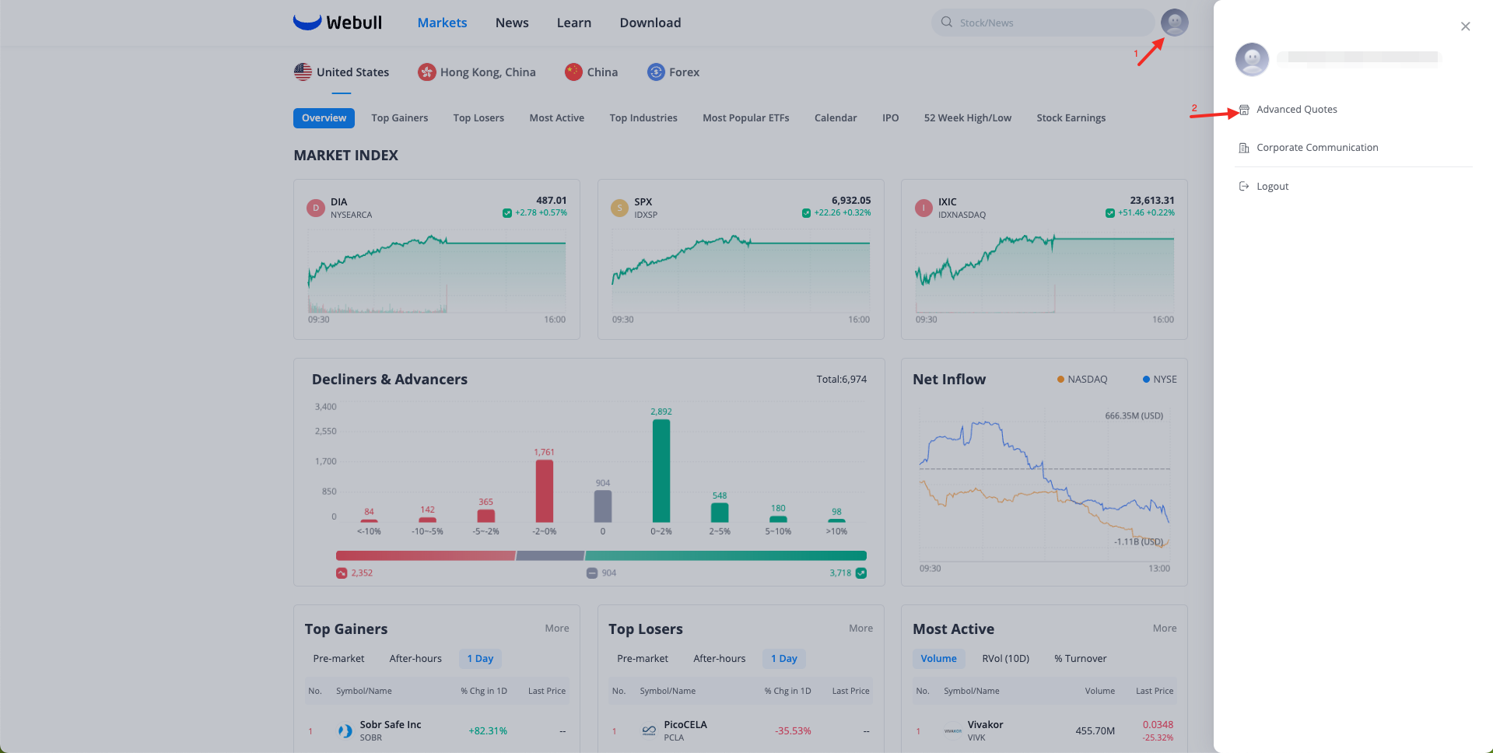Toggle the NYSE legend in Net Inflow
The width and height of the screenshot is (1493, 753).
1159,380
